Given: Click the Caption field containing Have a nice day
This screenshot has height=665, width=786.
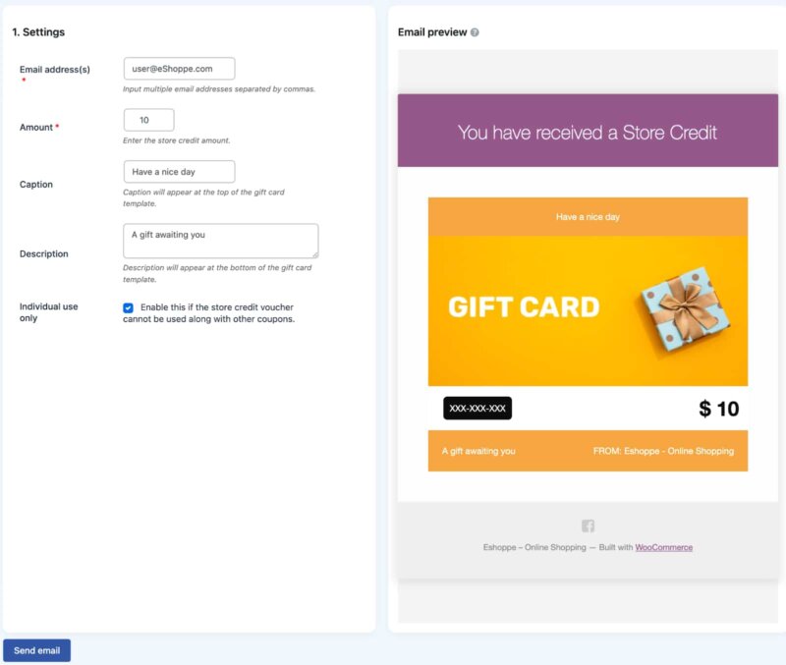Looking at the screenshot, I should [178, 172].
